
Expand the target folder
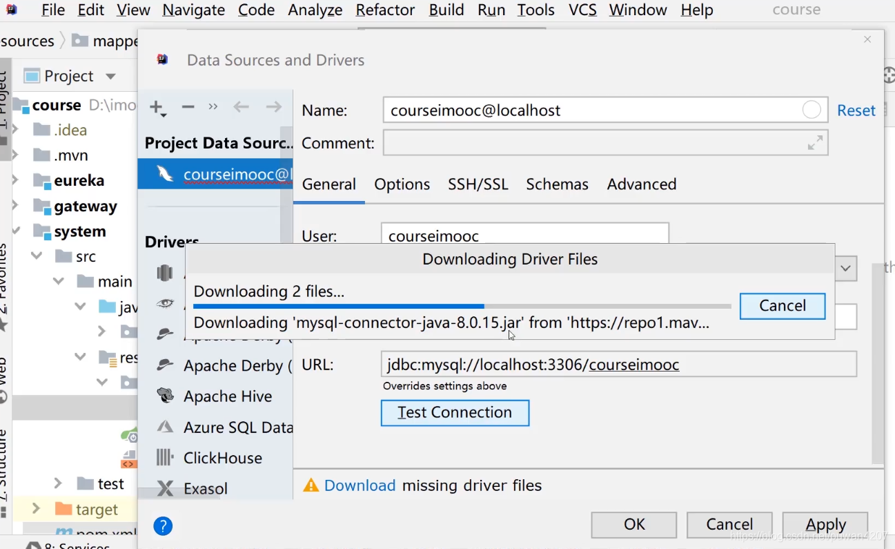click(x=36, y=509)
